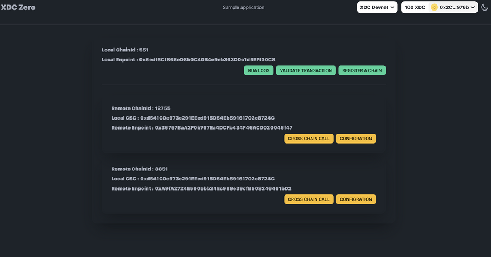Click Remote Enpoint address 0xA9fA2724...
This screenshot has width=491, height=257.
pos(223,189)
